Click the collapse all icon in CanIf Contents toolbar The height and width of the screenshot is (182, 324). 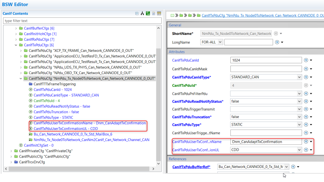(x=137, y=14)
